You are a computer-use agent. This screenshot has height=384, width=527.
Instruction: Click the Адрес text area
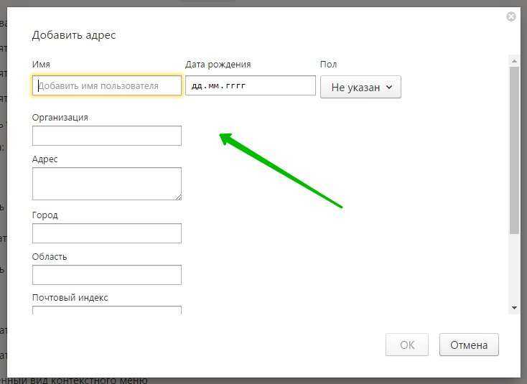(107, 184)
